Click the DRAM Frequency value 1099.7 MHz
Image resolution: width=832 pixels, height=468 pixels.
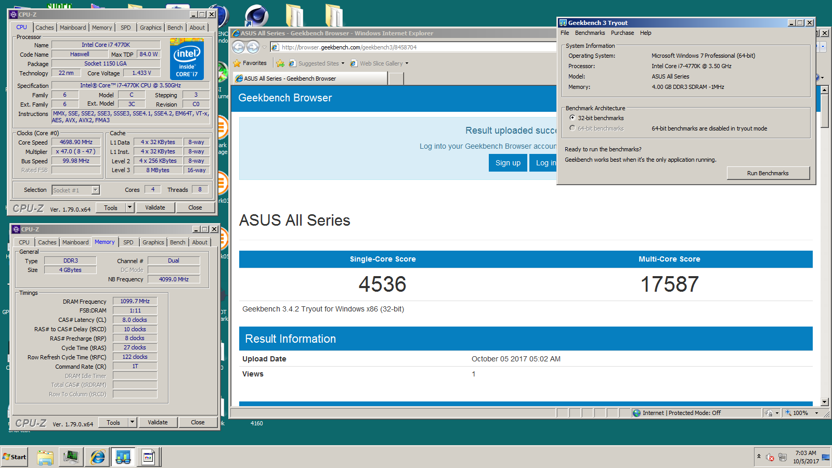pos(135,301)
